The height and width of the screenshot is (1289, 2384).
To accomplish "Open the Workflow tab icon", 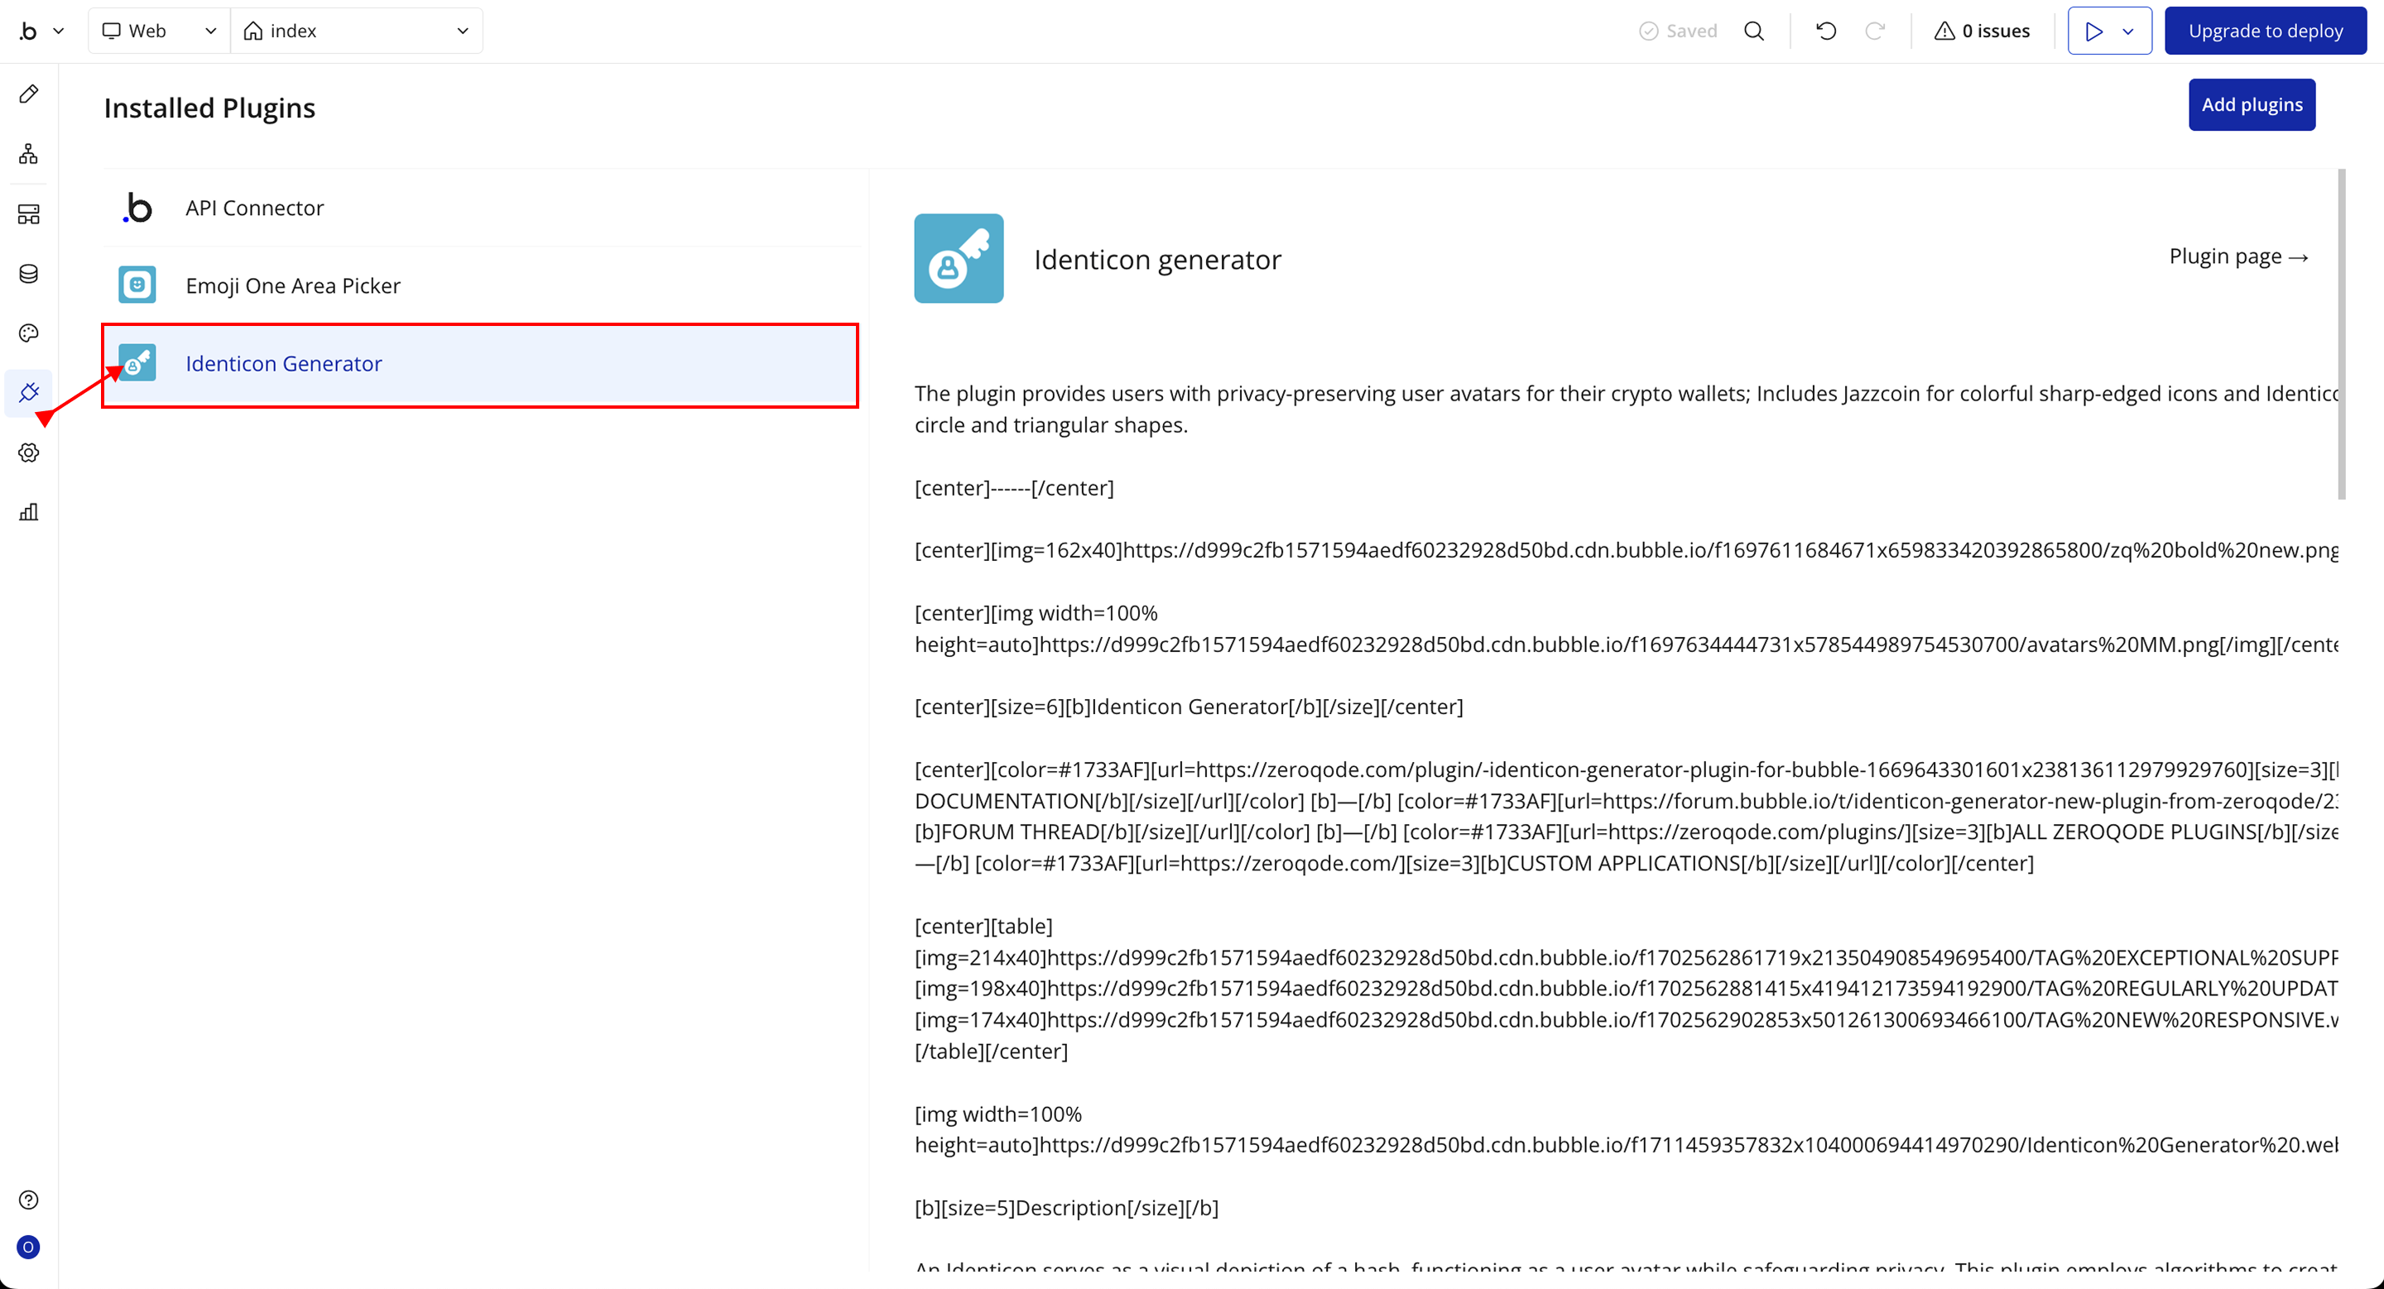I will tap(29, 154).
